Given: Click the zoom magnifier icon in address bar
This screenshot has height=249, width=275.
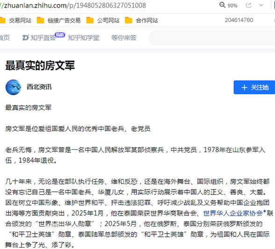Looking at the screenshot, I should (x=222, y=5).
